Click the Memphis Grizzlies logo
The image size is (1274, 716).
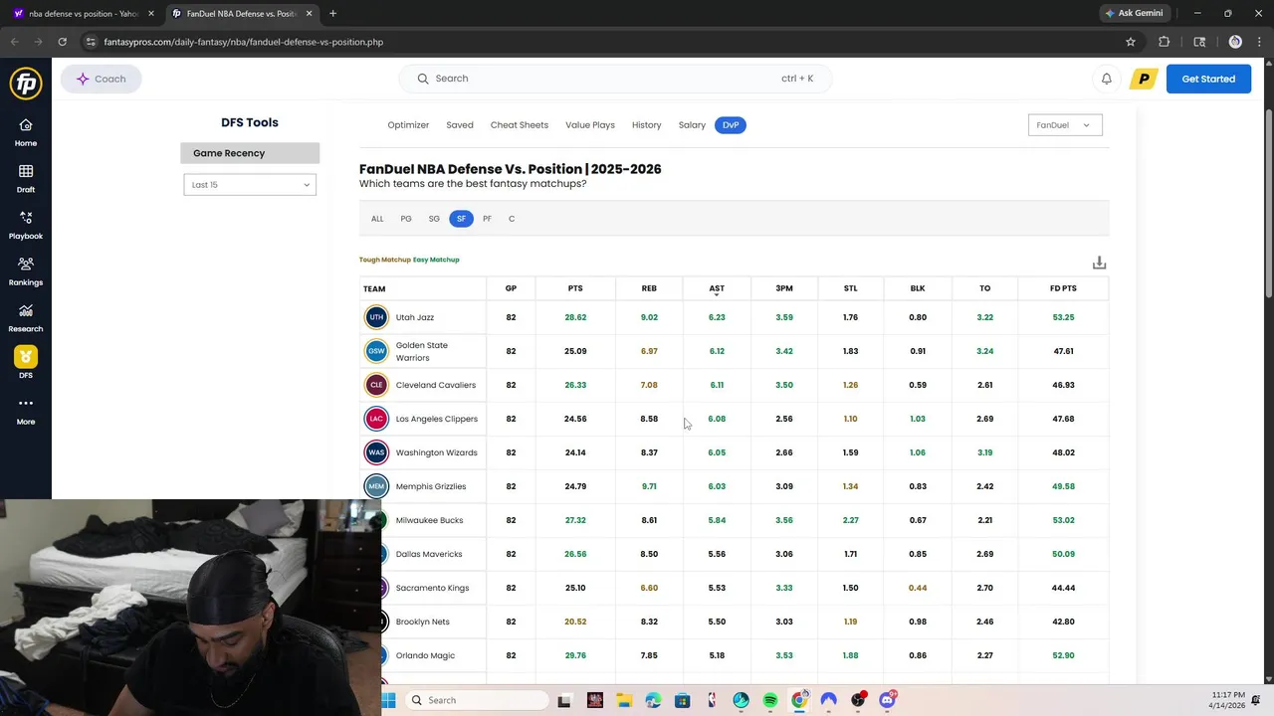pos(376,486)
